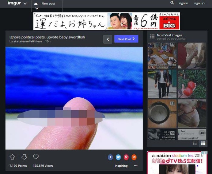Open the Most Viral Images heading
Viewport: 212px width, 174px height.
tap(169, 35)
